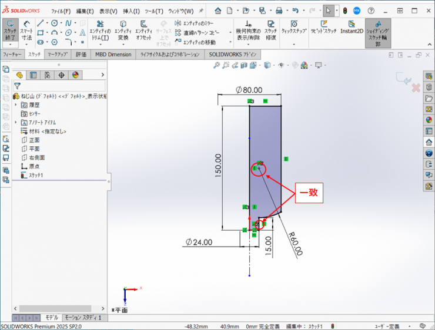This screenshot has height=330, width=435.
Task: Open the home resources icon in task pane
Action: (429, 142)
